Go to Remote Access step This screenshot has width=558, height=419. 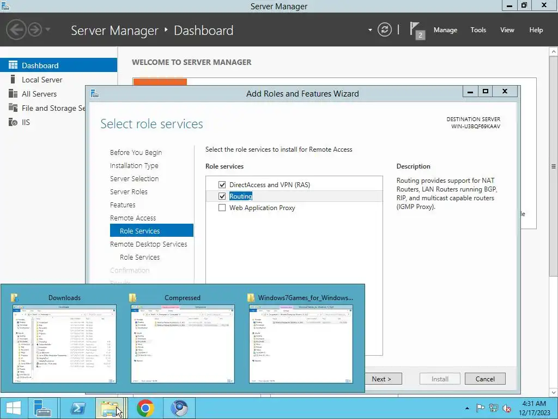[x=133, y=218]
